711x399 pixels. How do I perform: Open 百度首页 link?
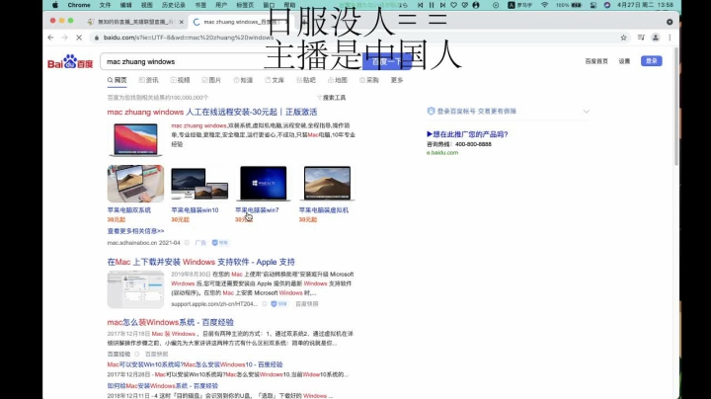pos(596,61)
